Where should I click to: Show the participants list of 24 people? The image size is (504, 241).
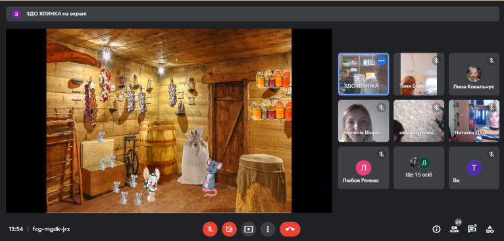[454, 229]
